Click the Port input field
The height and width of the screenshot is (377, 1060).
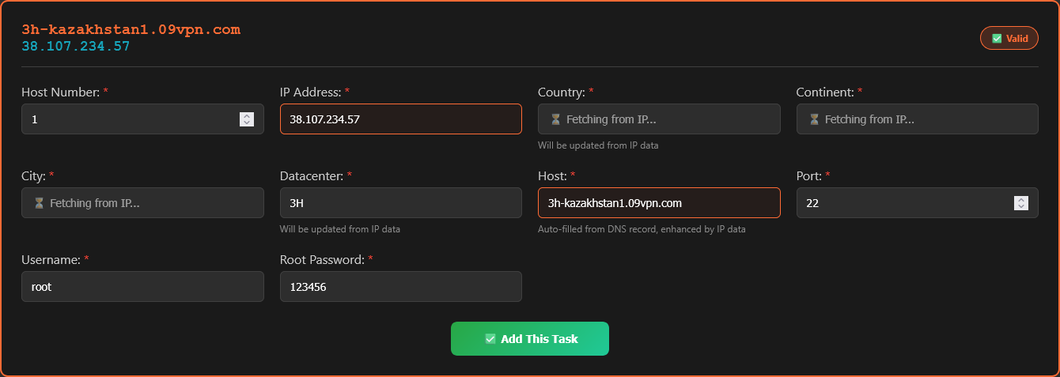[x=902, y=203]
